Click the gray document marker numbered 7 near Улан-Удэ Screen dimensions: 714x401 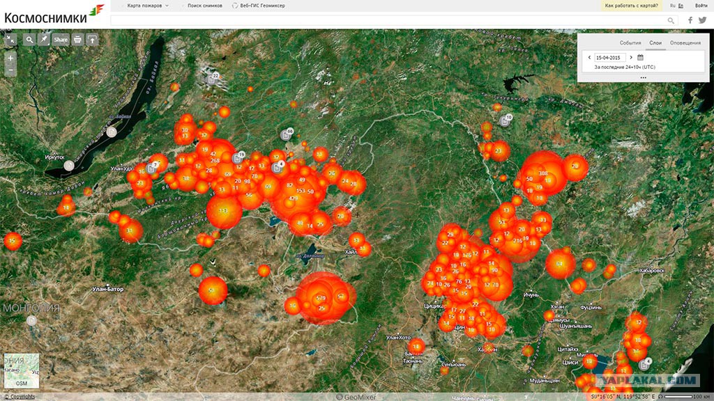click(153, 168)
